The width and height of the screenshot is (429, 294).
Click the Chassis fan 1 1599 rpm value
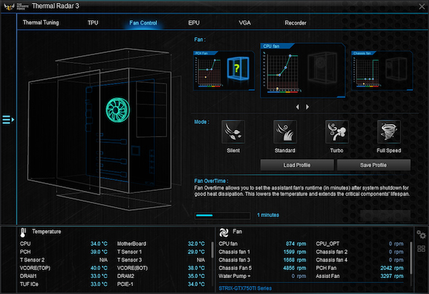(294, 252)
